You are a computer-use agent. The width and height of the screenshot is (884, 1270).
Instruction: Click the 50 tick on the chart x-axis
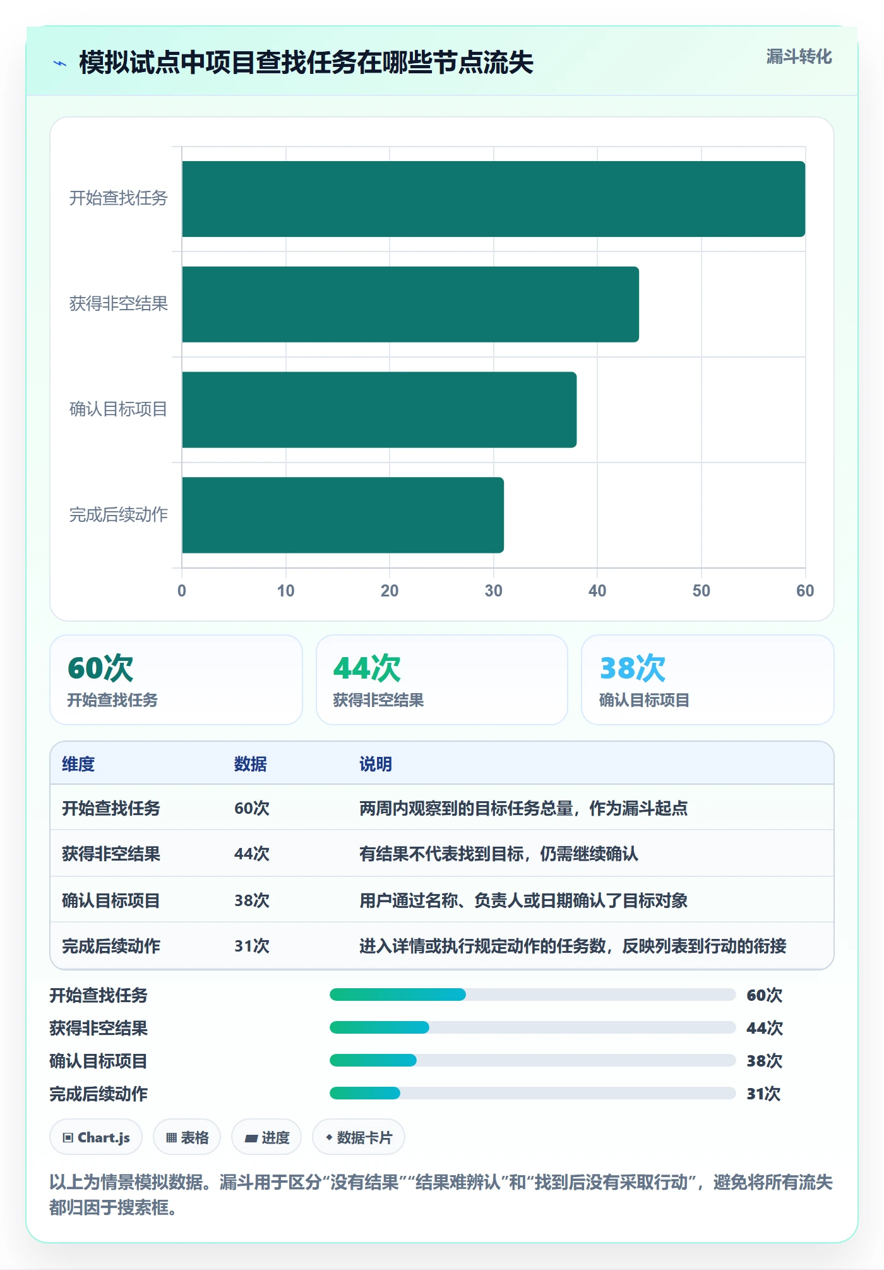[702, 591]
